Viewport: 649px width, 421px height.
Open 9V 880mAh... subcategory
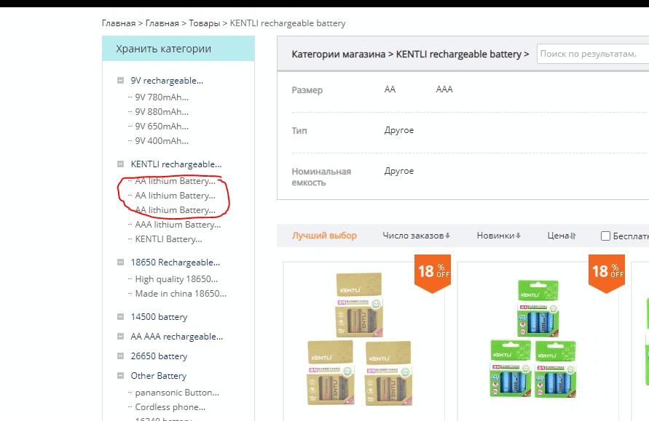162,111
